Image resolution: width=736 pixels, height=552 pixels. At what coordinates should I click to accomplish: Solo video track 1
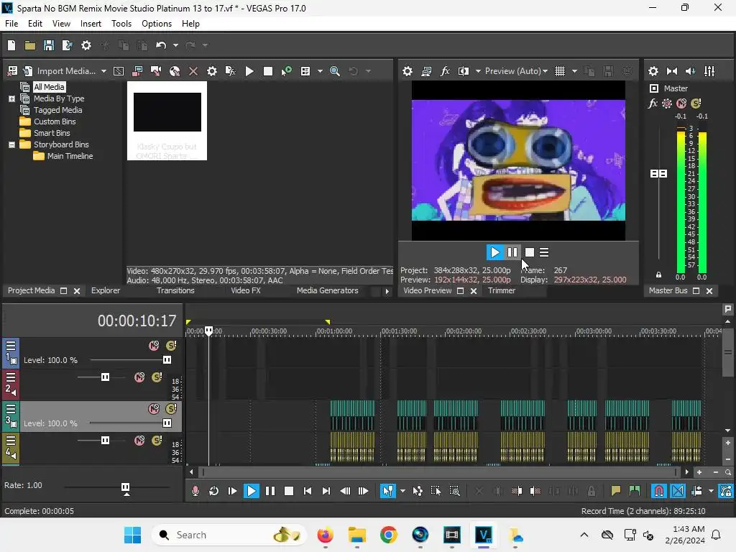click(171, 346)
